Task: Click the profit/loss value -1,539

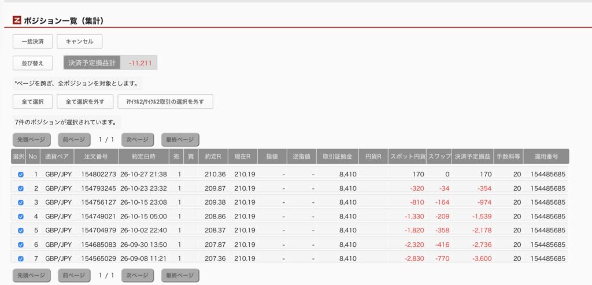Action: (482, 216)
